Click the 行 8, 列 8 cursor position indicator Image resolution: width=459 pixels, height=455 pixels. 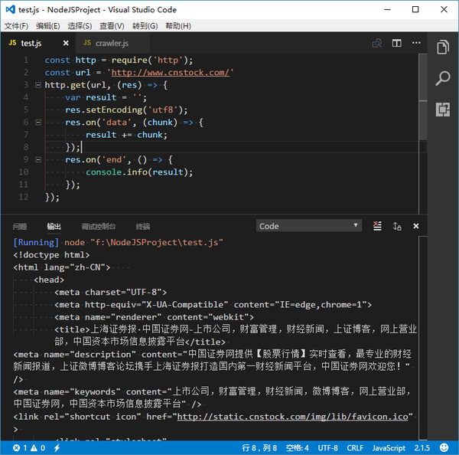[x=259, y=447]
